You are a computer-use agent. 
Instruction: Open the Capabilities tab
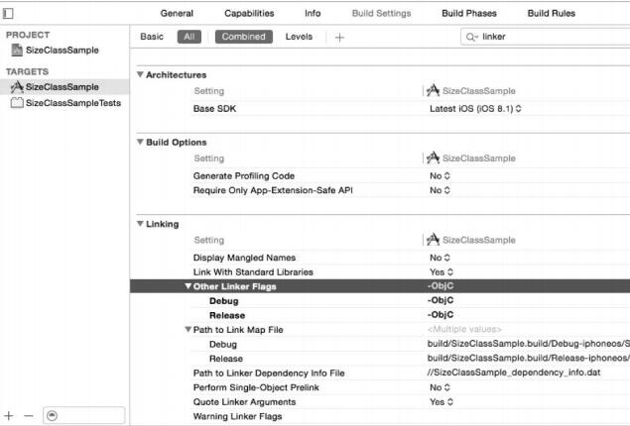(x=249, y=13)
